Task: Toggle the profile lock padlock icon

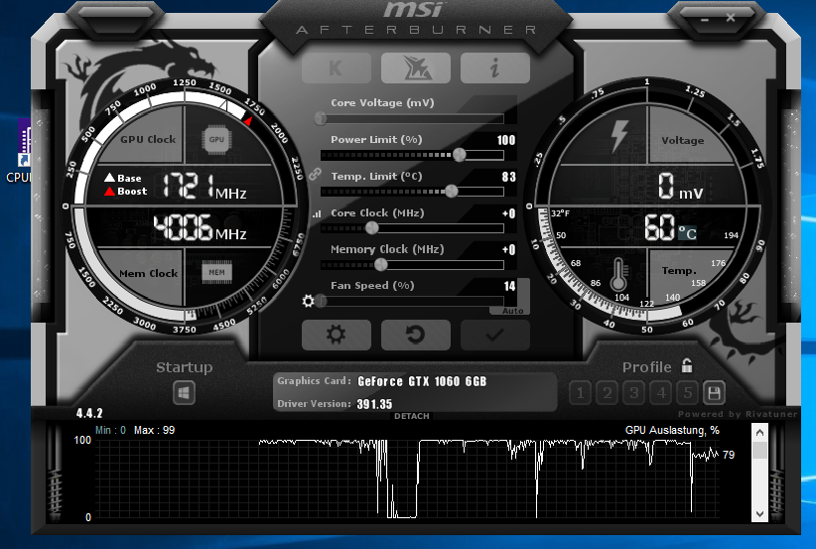Action: [687, 365]
